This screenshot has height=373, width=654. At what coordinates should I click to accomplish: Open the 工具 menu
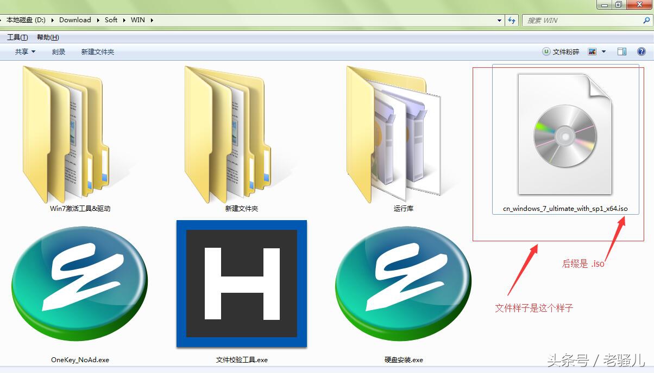(16, 37)
